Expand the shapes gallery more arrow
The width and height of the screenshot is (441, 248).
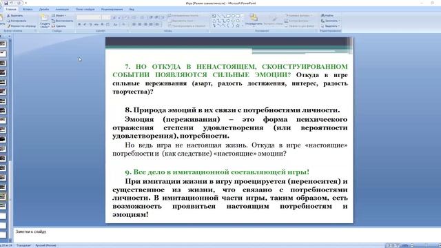pos(243,26)
